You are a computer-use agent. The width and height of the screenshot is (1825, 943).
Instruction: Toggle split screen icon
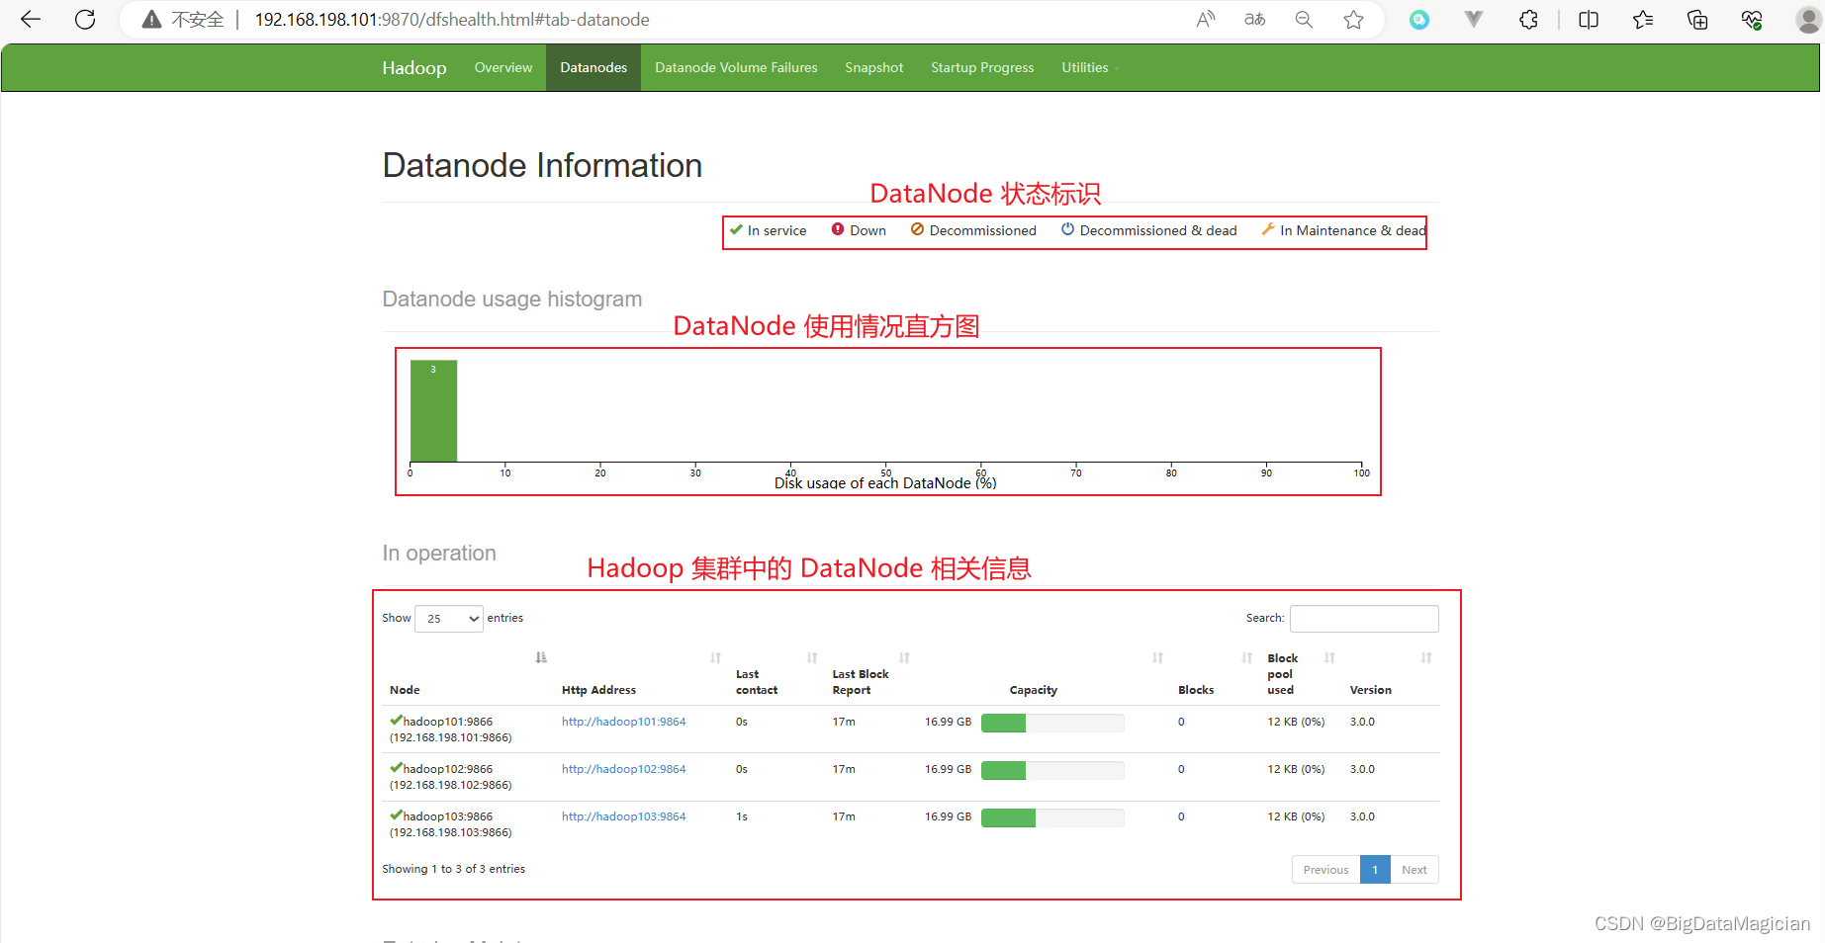[1589, 20]
